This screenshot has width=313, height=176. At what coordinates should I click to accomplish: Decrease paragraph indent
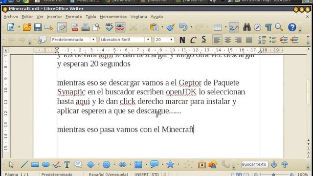click(x=284, y=40)
